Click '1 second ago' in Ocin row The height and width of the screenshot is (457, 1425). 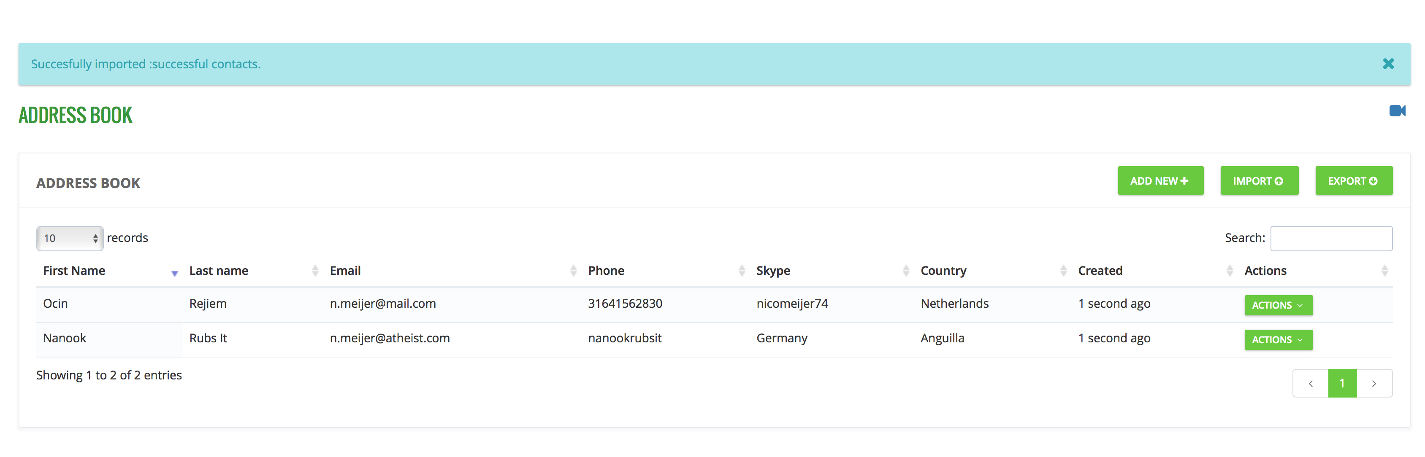click(x=1114, y=304)
